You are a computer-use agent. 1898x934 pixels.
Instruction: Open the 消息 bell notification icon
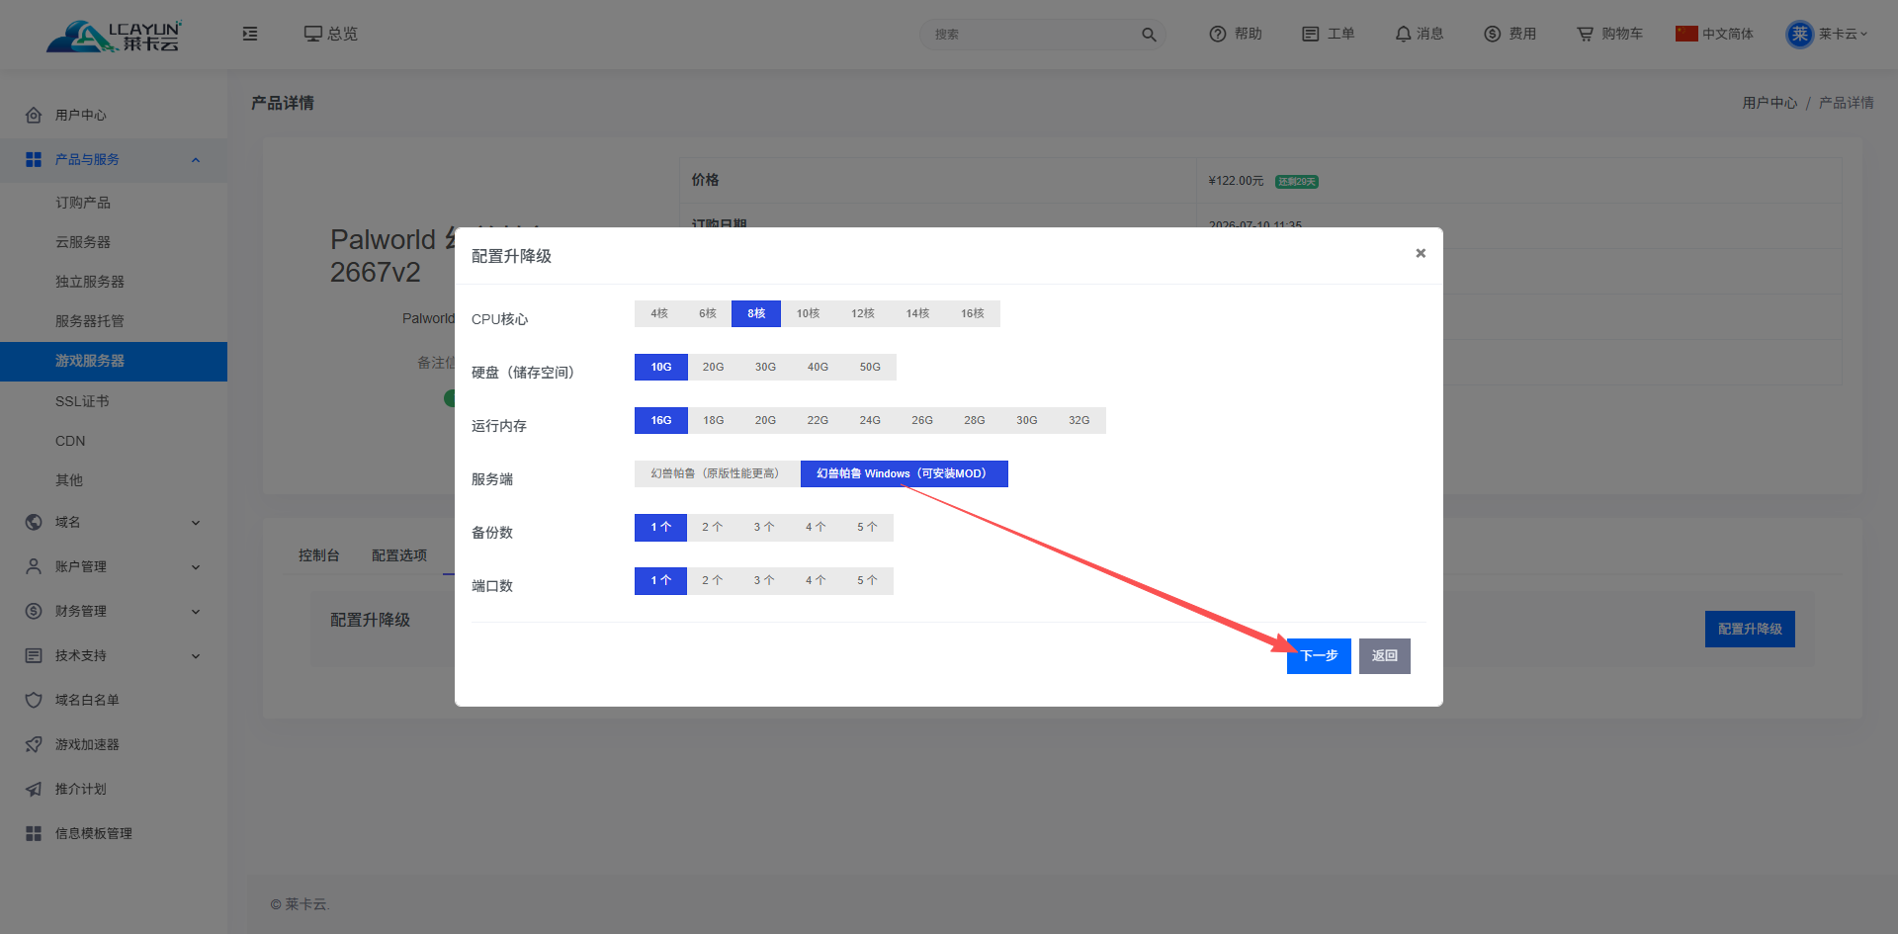tap(1403, 34)
